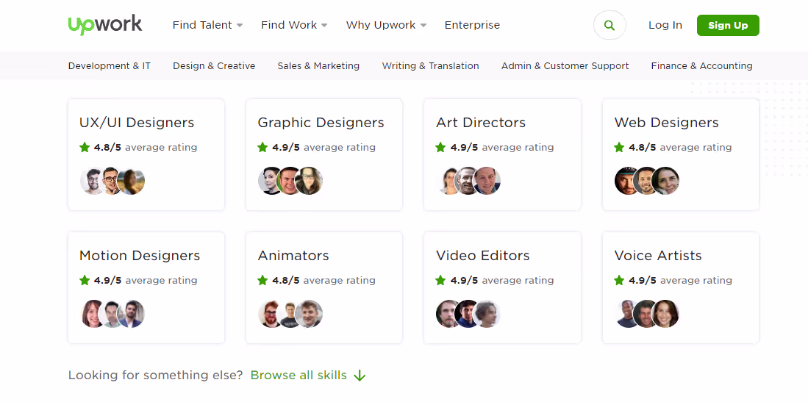The image size is (808, 402).
Task: Click the avatars on Video Editors card
Action: pyautogui.click(x=468, y=314)
